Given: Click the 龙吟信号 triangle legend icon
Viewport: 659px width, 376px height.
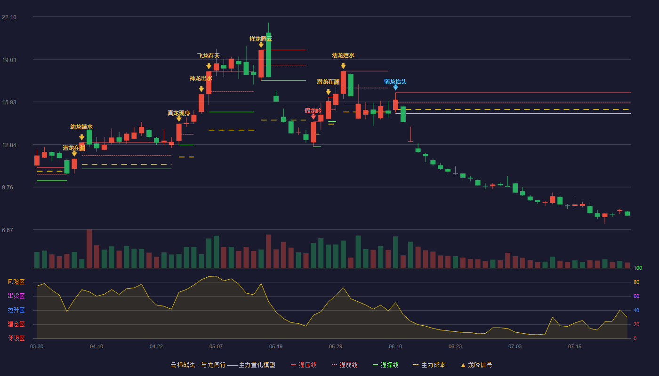Looking at the screenshot, I should click(463, 365).
